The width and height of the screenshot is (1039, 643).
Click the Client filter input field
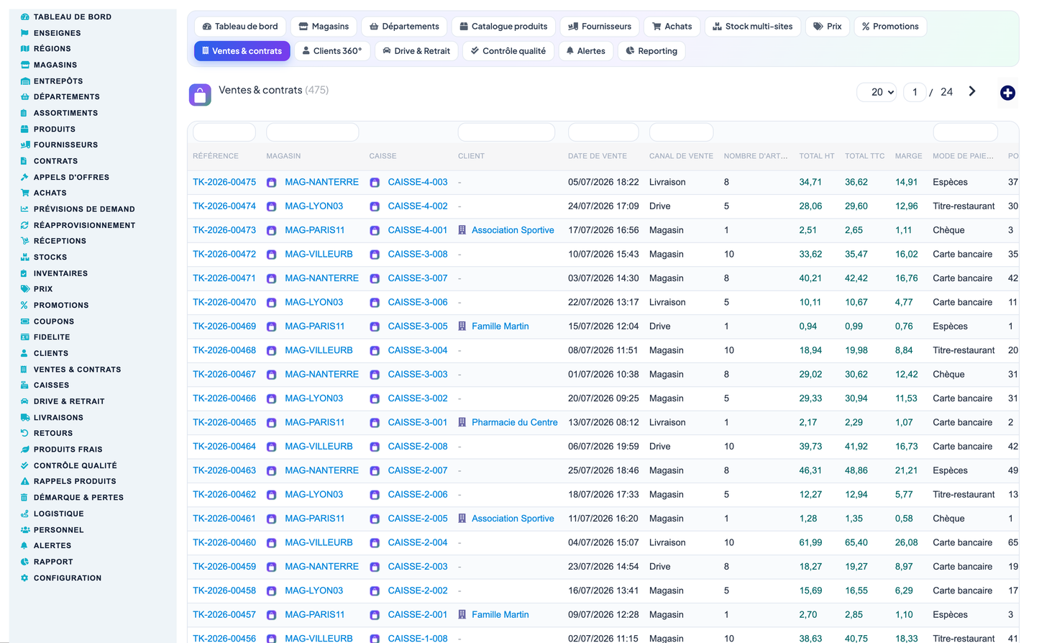[x=506, y=132]
